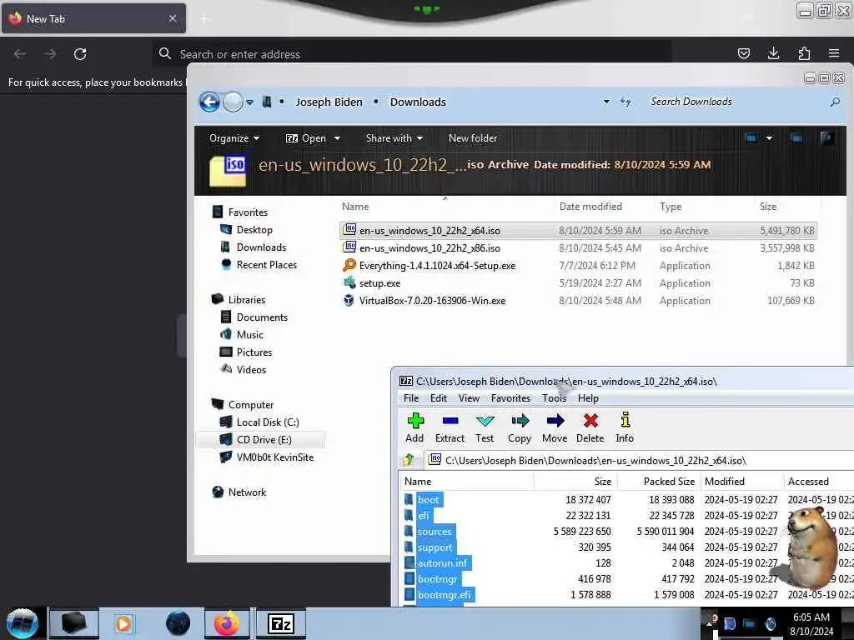Click the Add button in 7-Zip toolbar
Image resolution: width=854 pixels, height=640 pixels.
coord(414,427)
